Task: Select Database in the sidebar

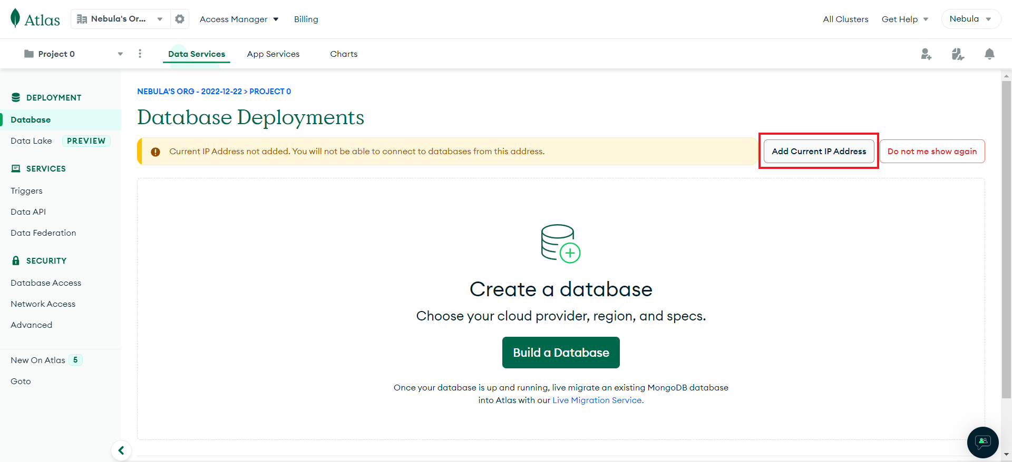Action: (61, 119)
